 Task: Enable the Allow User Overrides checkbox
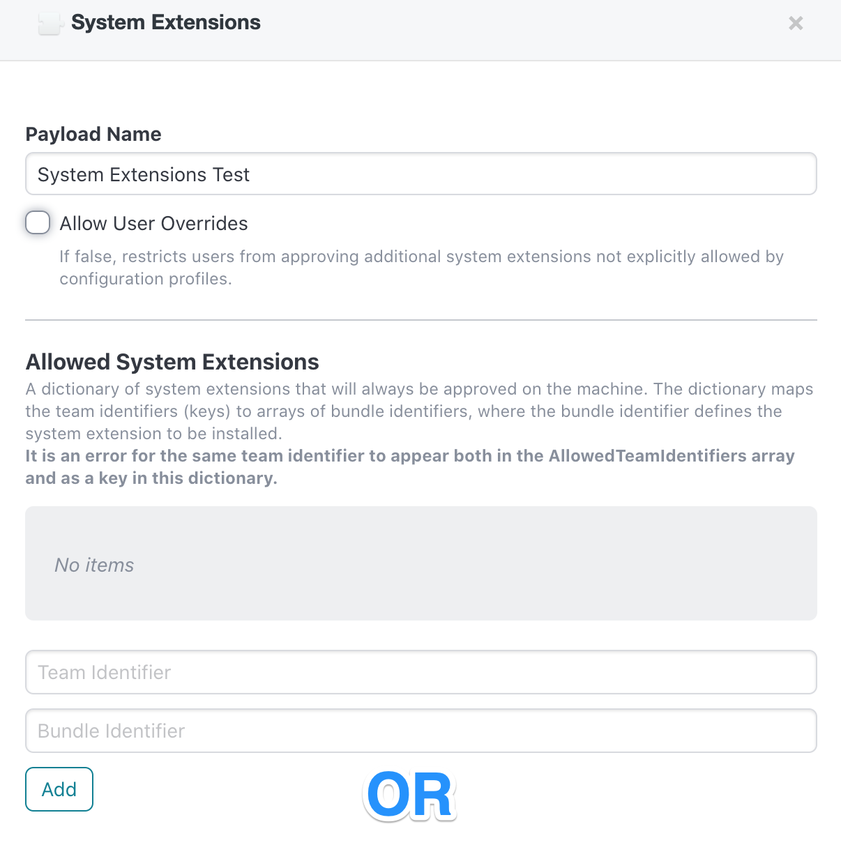(38, 222)
